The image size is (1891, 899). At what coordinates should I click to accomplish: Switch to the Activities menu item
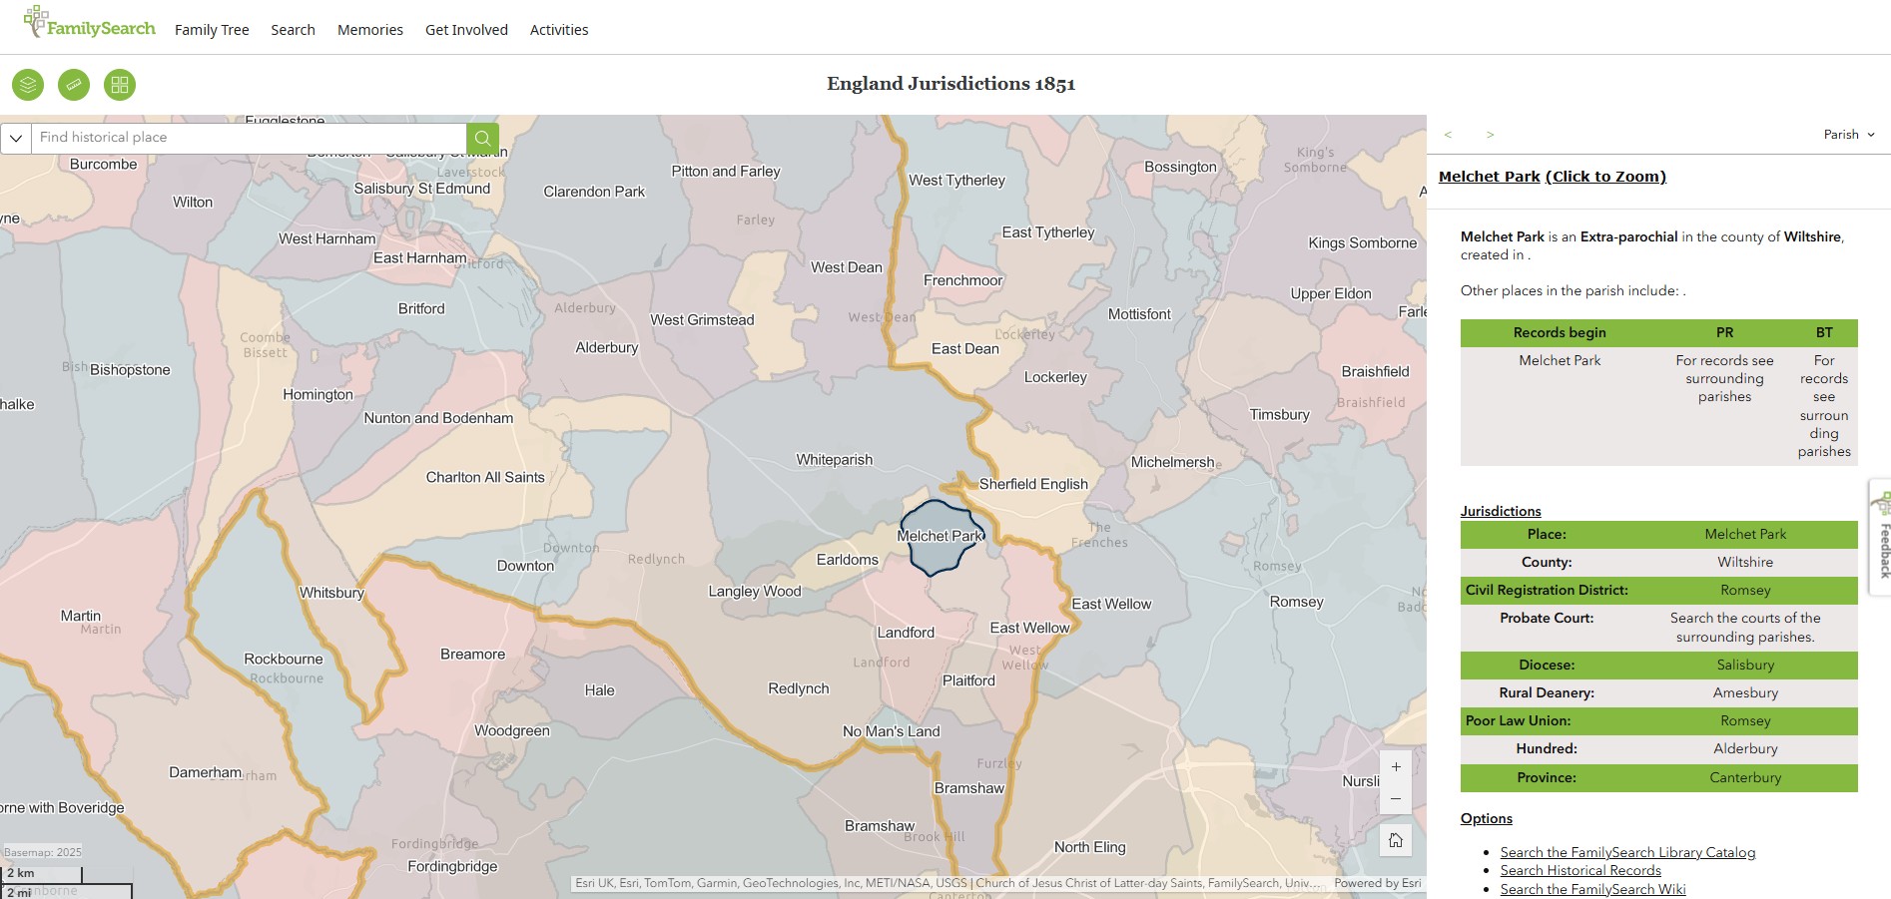click(558, 30)
